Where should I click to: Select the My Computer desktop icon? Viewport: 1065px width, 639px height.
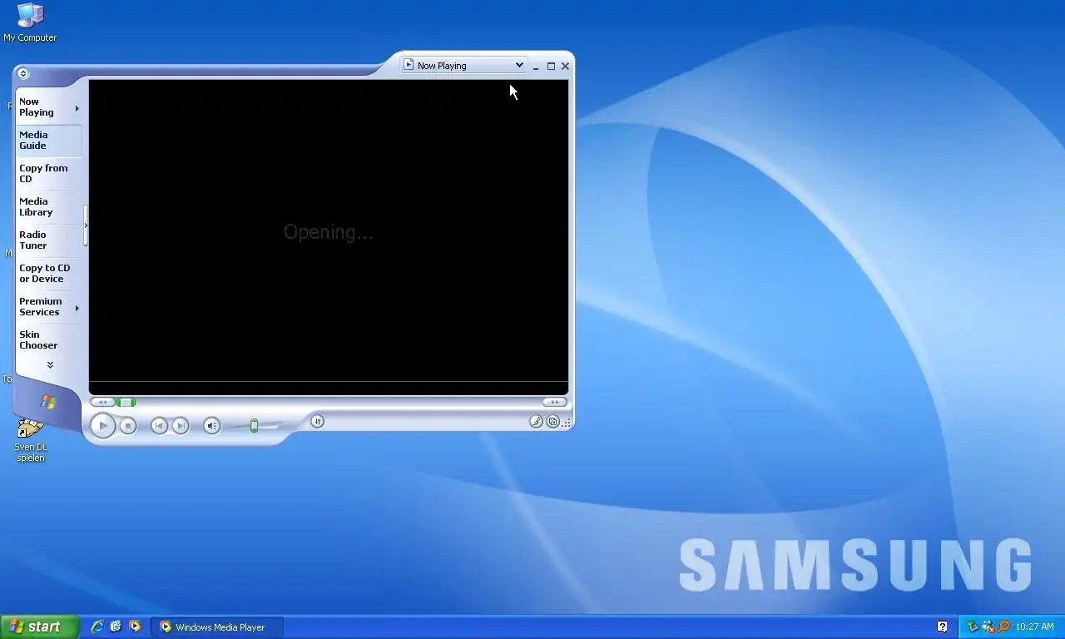[x=30, y=22]
